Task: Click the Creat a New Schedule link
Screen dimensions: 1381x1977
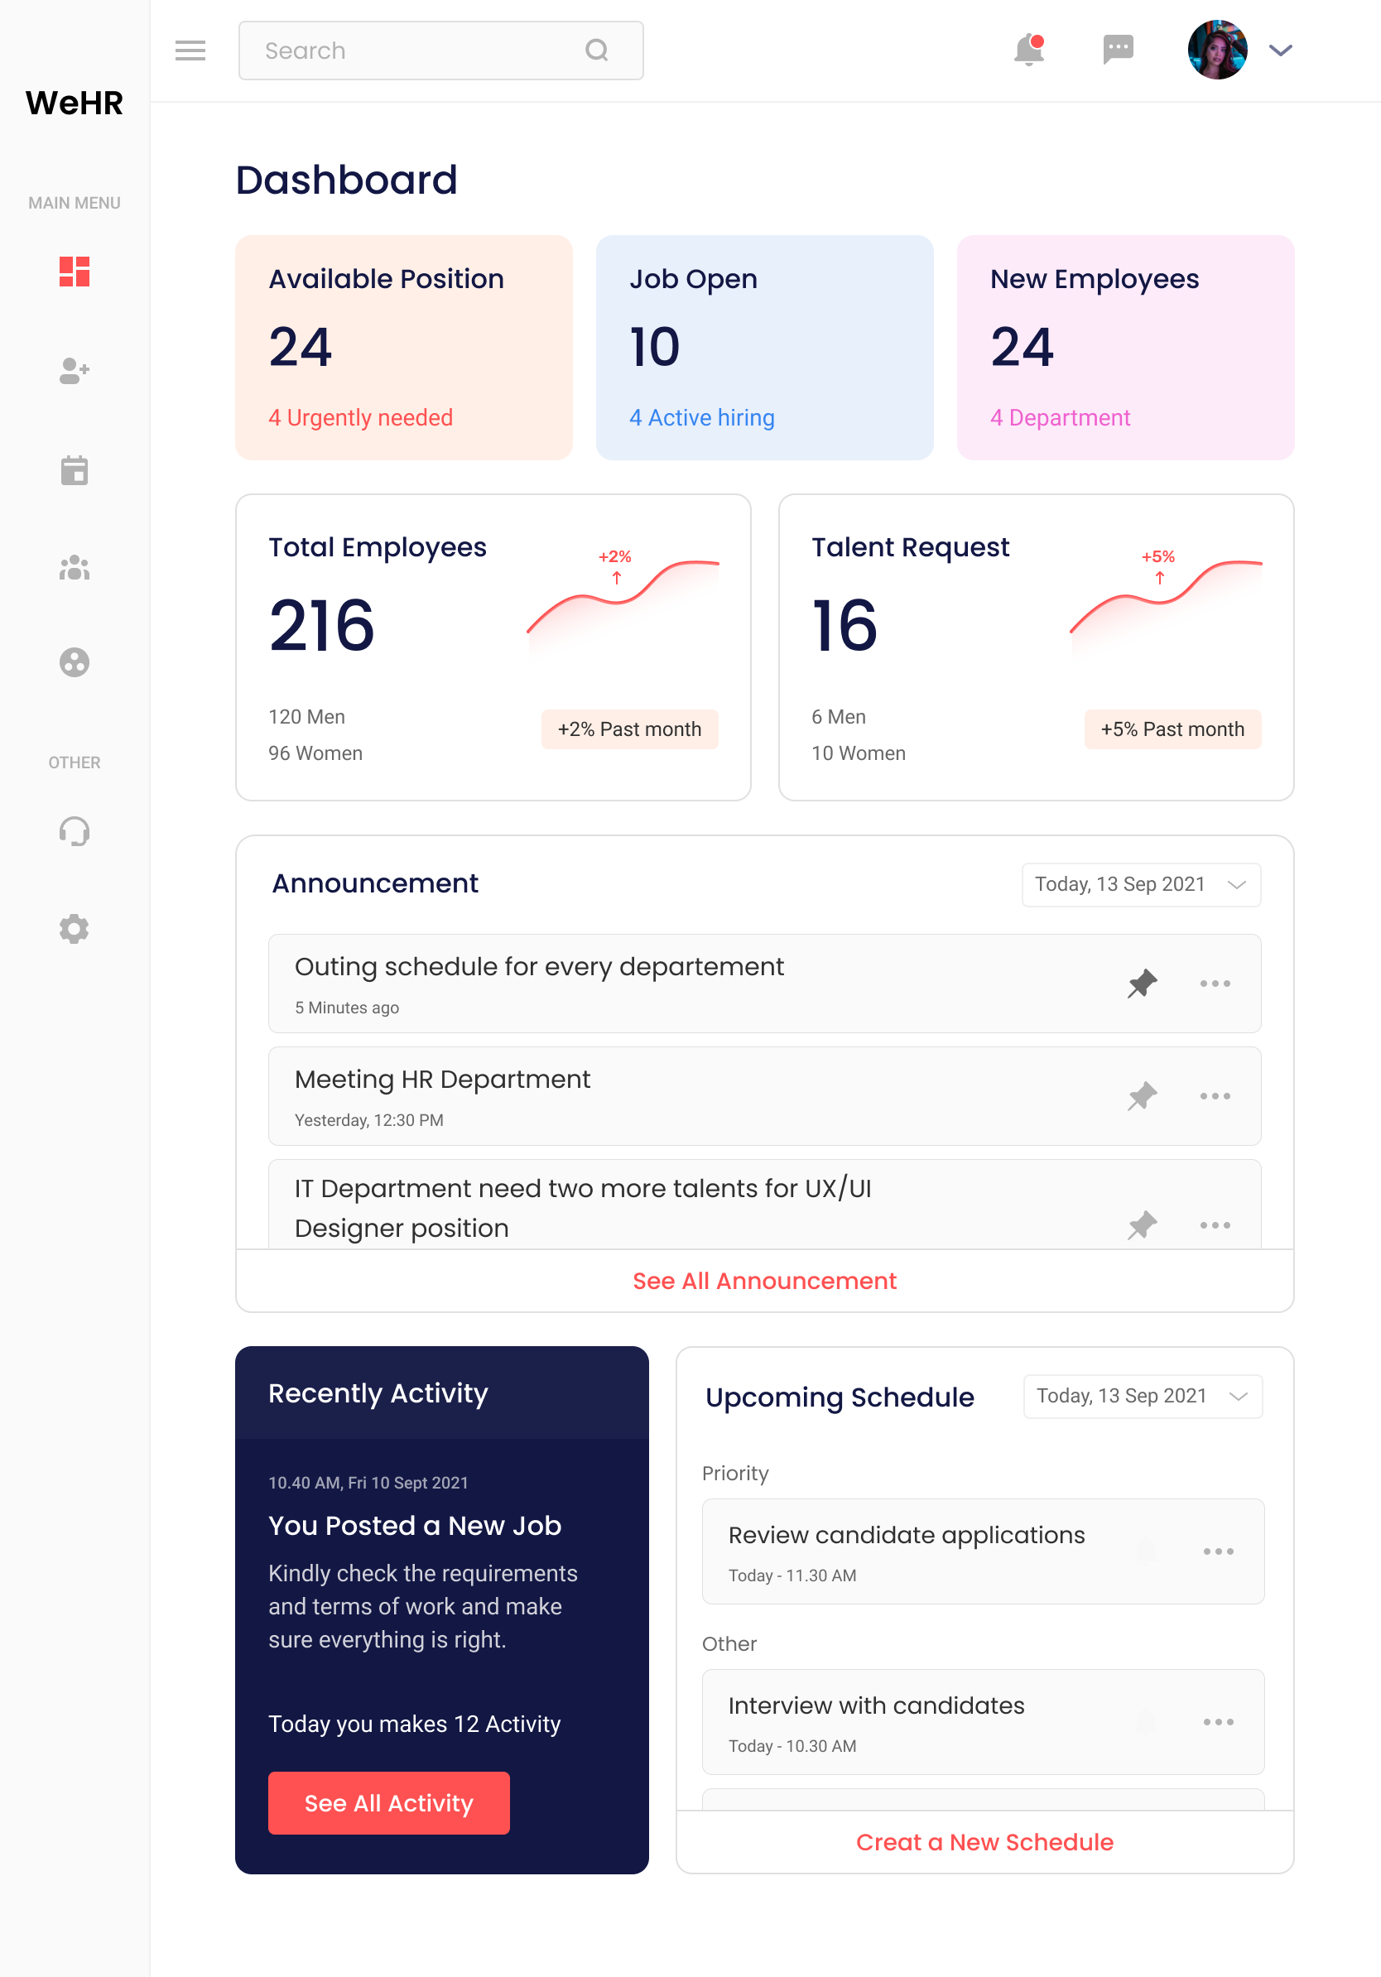Action: [984, 1842]
